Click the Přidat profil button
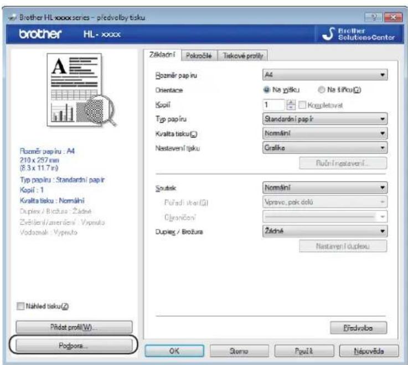 (74, 327)
